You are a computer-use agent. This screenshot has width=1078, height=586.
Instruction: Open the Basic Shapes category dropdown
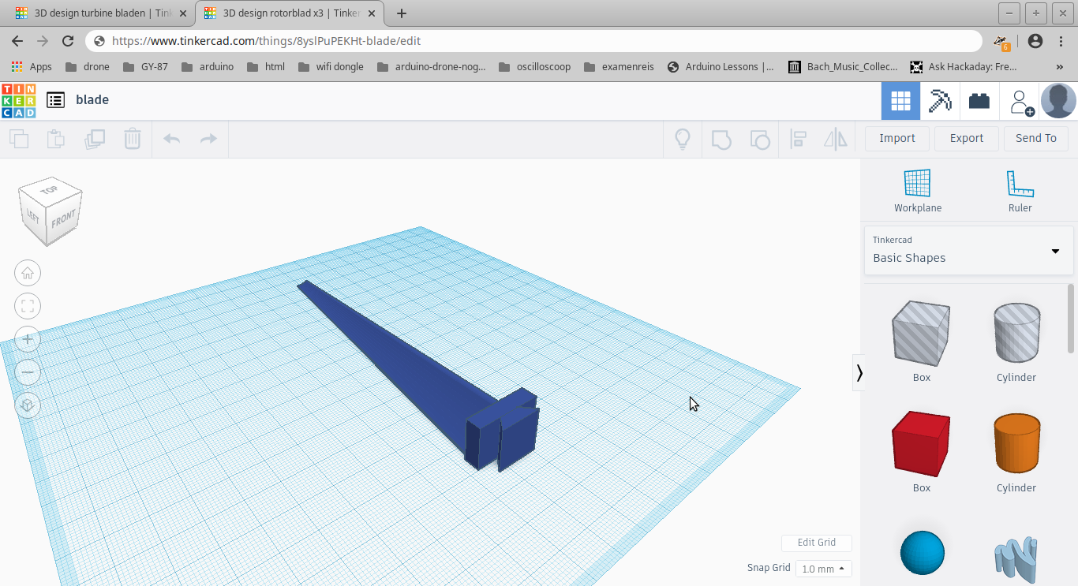tap(968, 250)
